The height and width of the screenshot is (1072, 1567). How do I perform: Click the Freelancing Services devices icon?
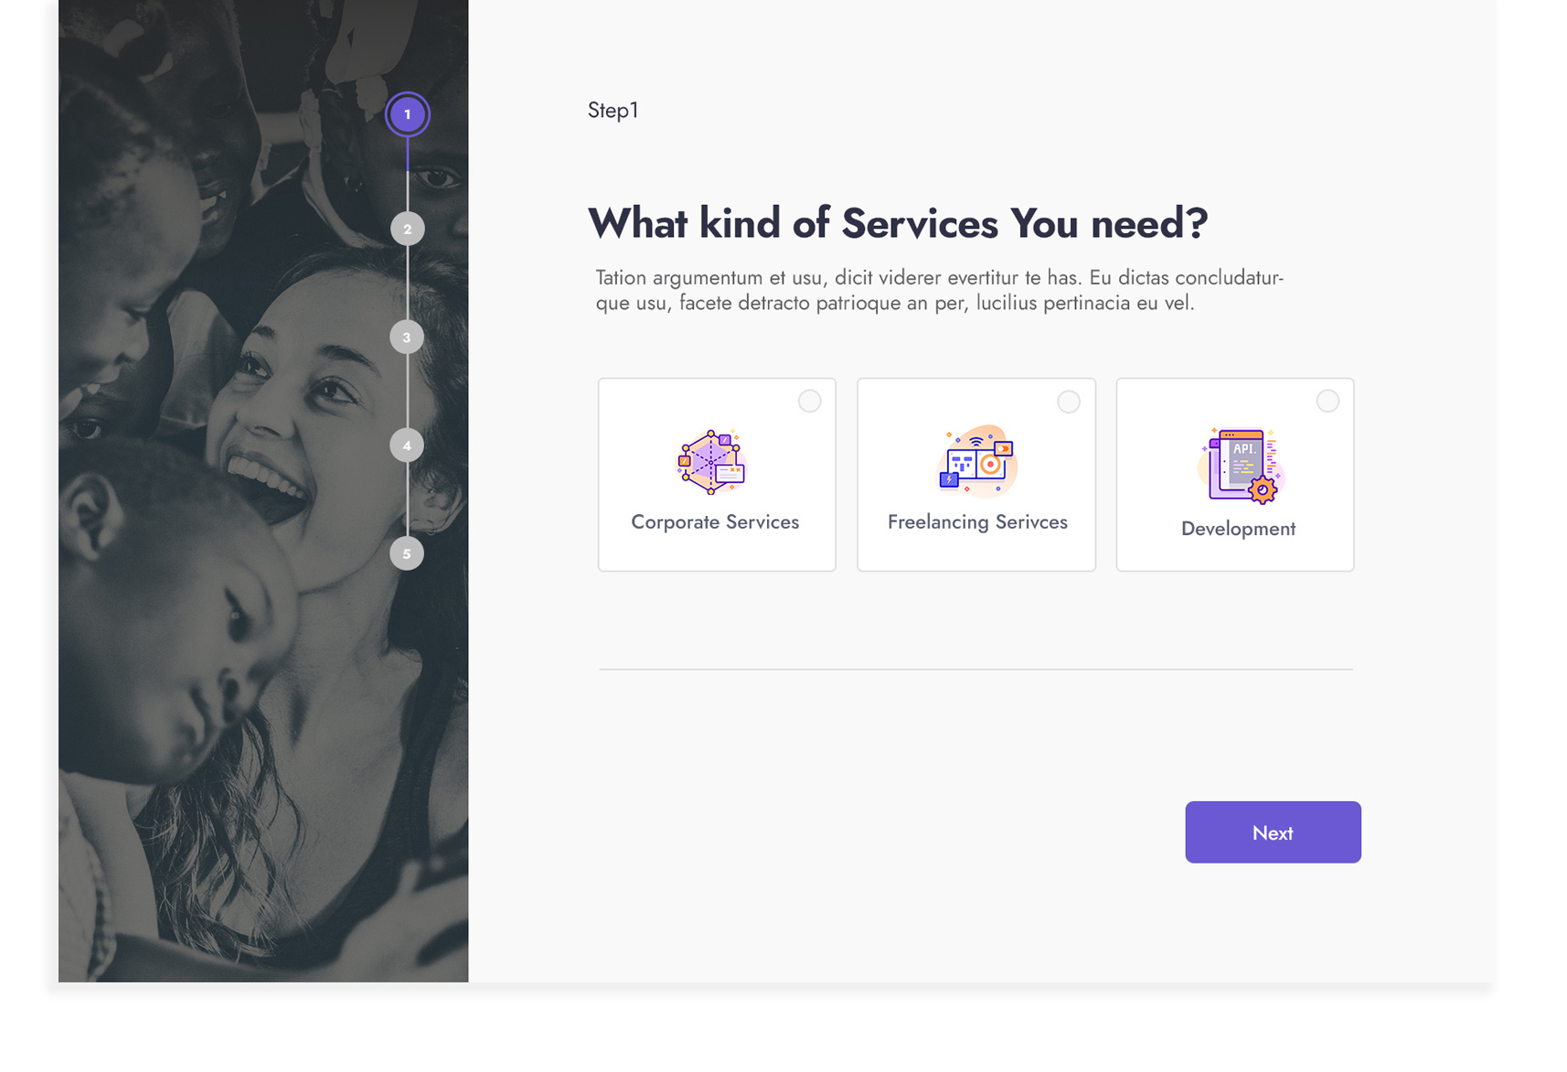coord(976,461)
